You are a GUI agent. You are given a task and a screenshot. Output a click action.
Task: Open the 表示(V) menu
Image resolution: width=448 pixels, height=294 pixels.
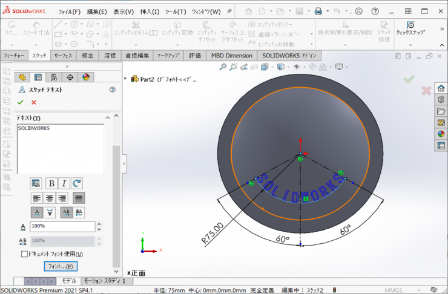pos(124,11)
